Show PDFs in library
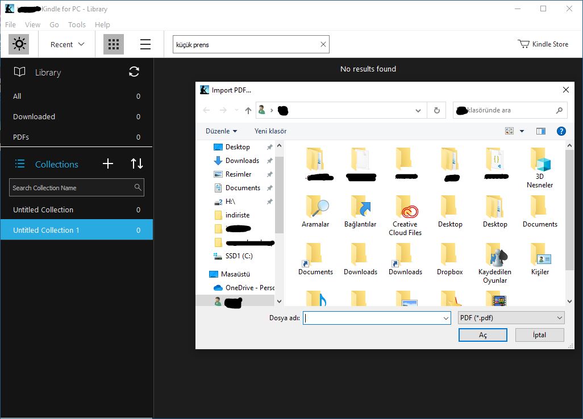 coord(77,137)
